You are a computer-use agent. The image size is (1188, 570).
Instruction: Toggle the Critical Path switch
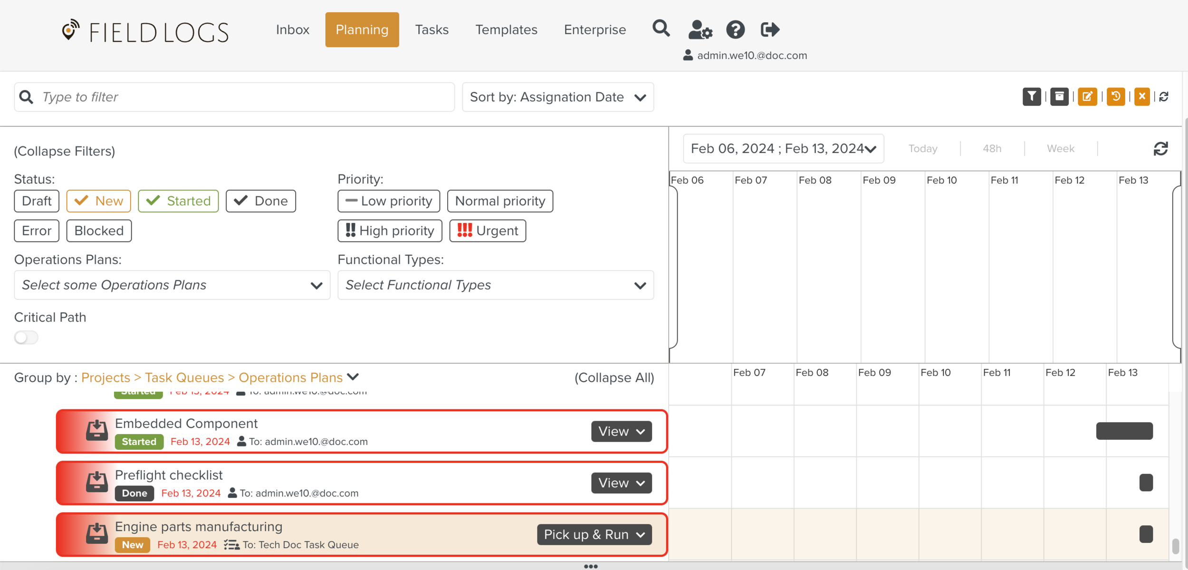[26, 338]
